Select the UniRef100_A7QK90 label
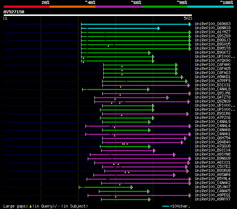This screenshot has width=237, height=209. 213,61
